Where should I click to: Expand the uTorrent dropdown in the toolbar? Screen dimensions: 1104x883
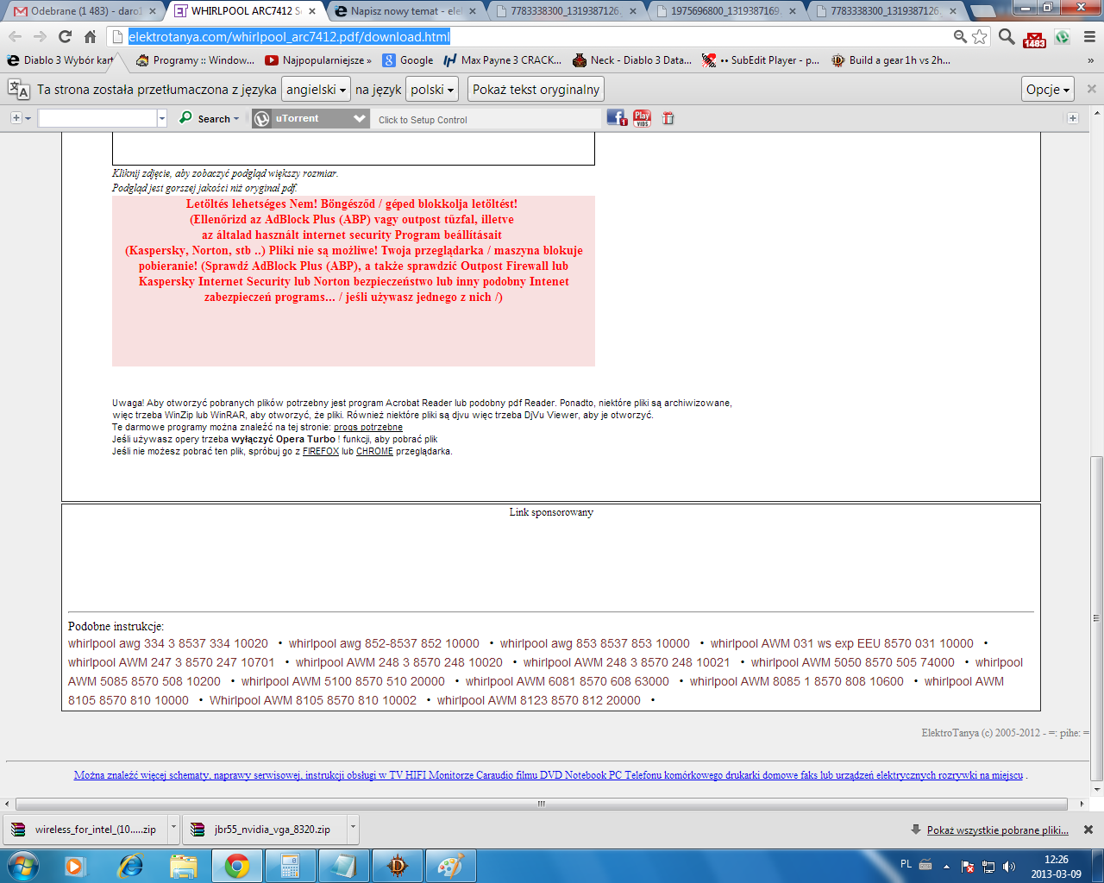tap(361, 119)
